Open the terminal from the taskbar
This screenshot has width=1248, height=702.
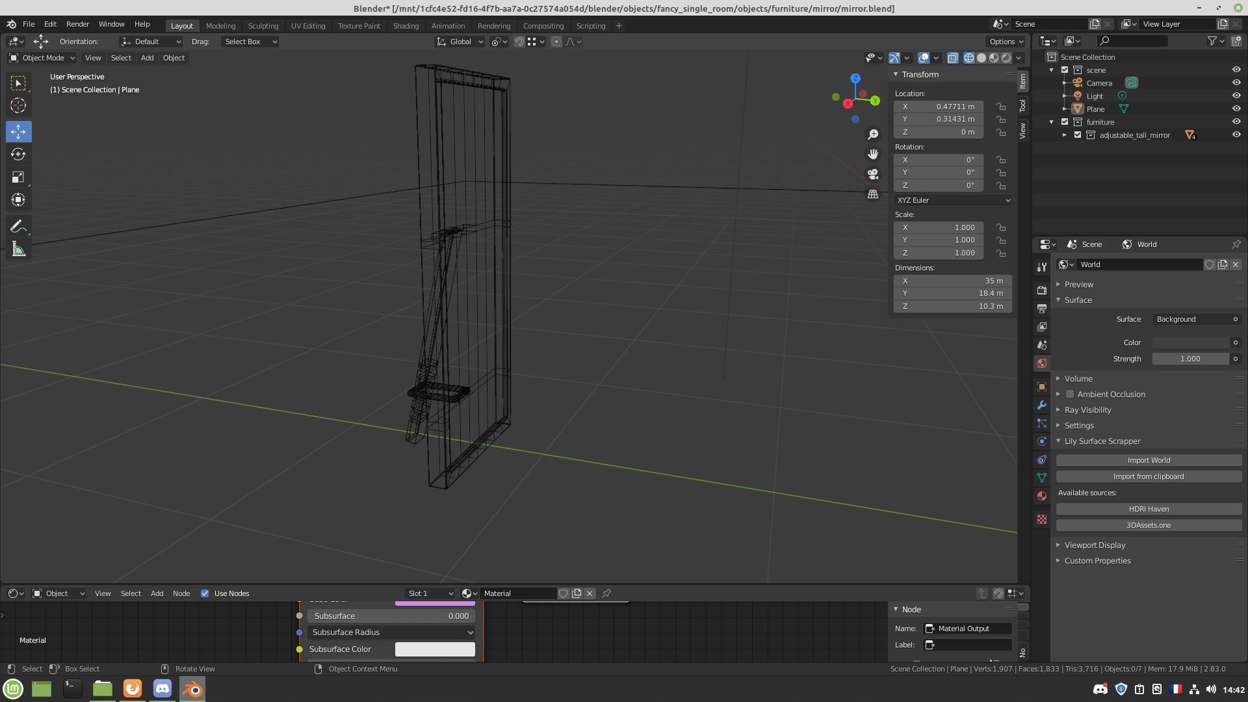pyautogui.click(x=72, y=689)
